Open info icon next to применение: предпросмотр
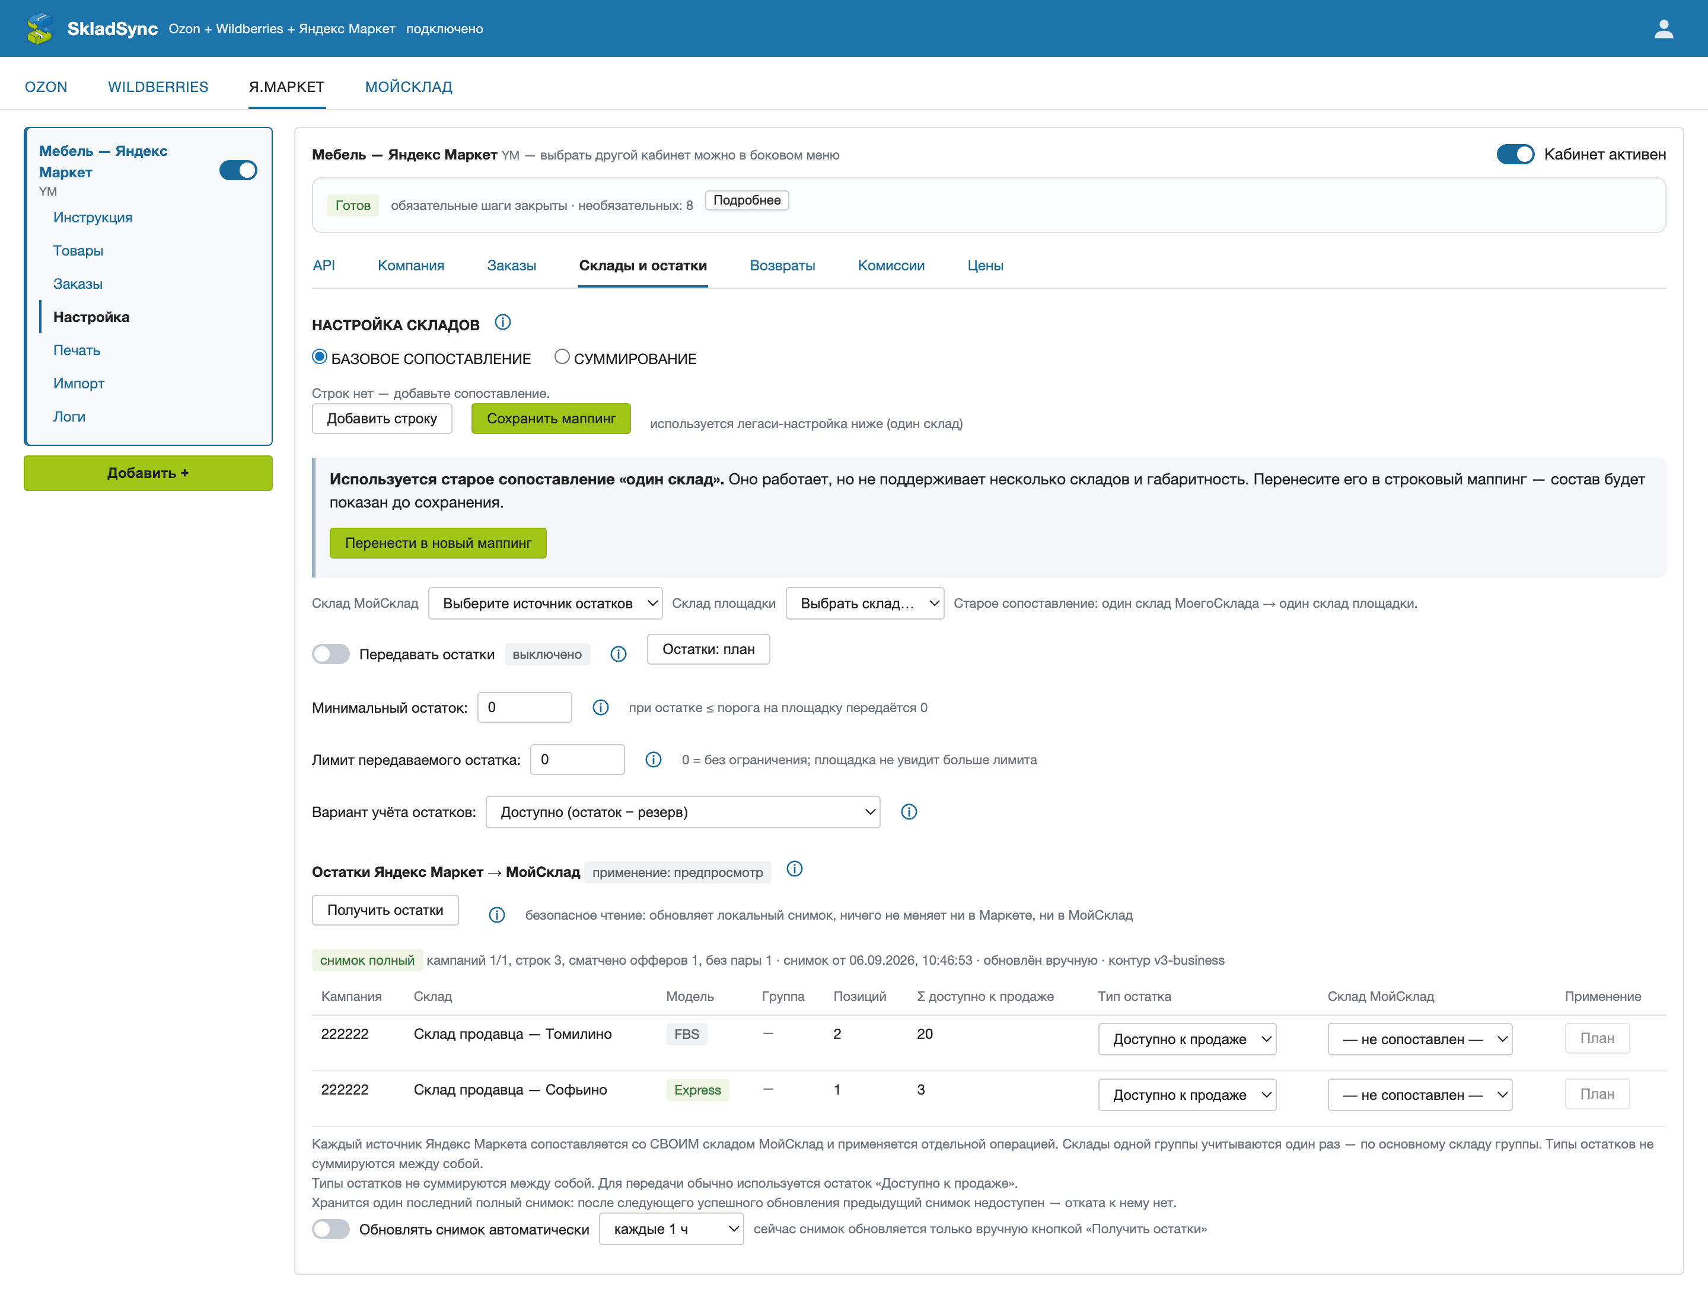 point(795,869)
